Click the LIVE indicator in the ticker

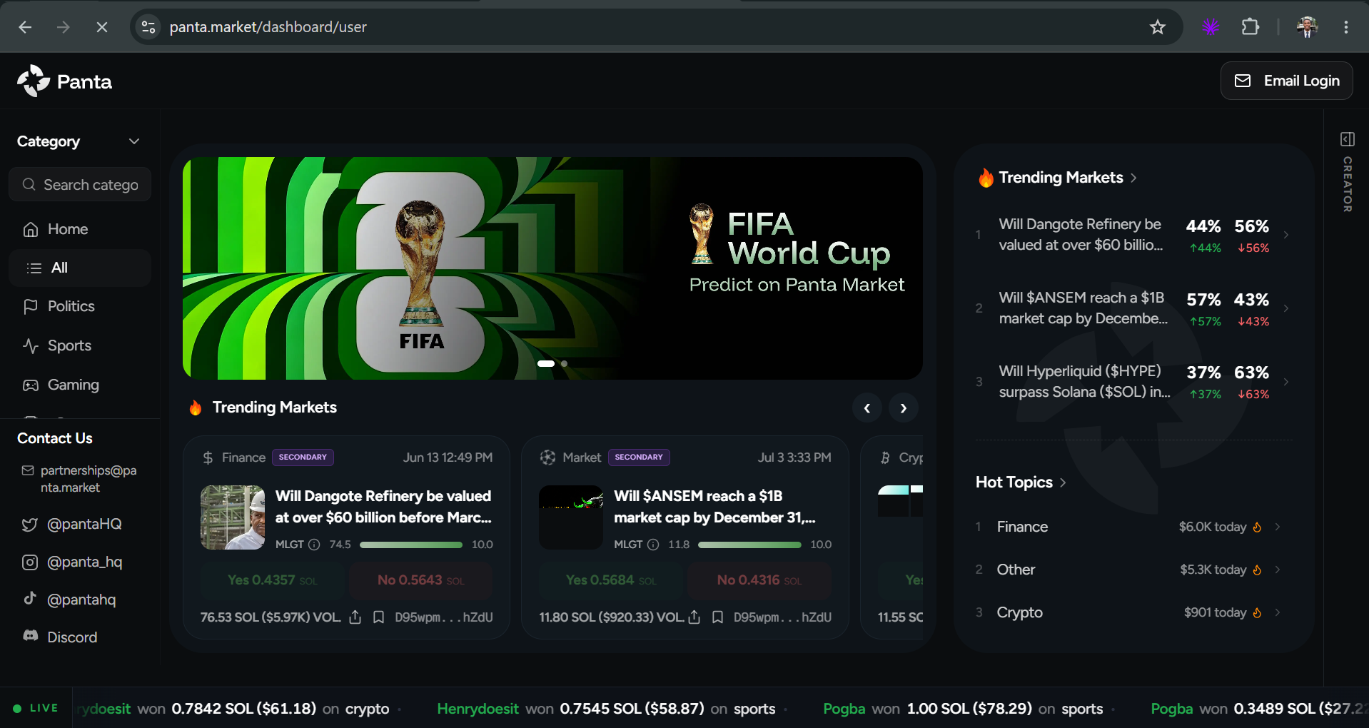click(36, 708)
